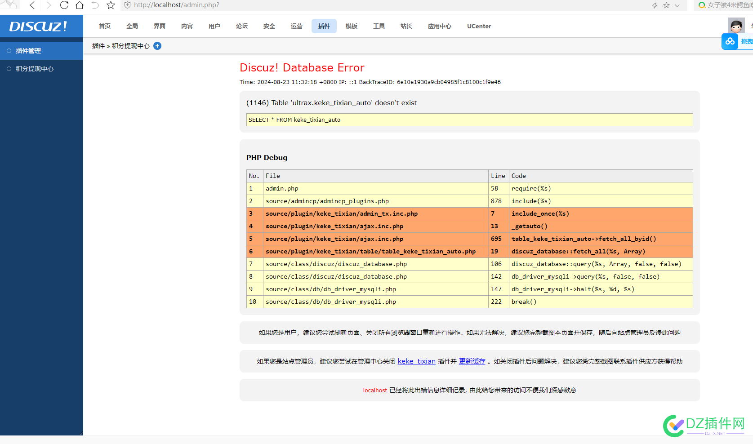The image size is (753, 444).
Task: Open the UCenter menu tab
Action: 479,26
